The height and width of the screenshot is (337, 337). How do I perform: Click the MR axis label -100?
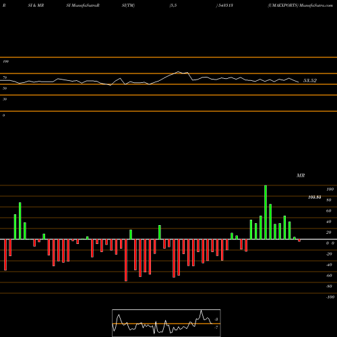(330, 297)
